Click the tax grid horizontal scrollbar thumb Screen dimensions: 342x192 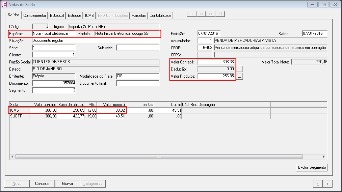tap(159, 157)
